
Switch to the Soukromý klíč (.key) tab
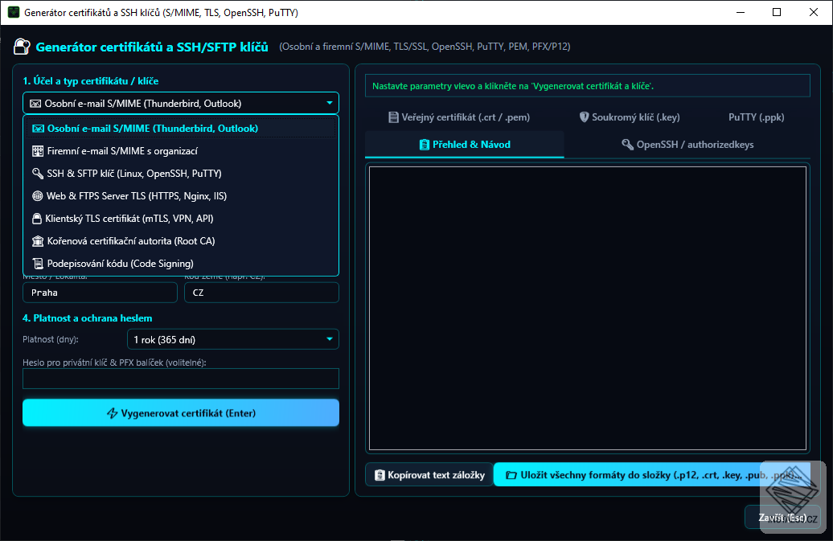click(x=630, y=117)
